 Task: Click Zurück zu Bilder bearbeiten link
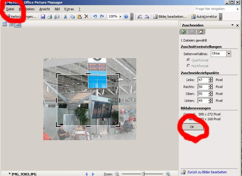pyautogui.click(x=207, y=172)
